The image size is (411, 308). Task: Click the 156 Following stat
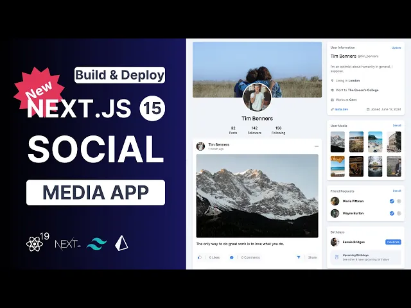click(x=278, y=130)
